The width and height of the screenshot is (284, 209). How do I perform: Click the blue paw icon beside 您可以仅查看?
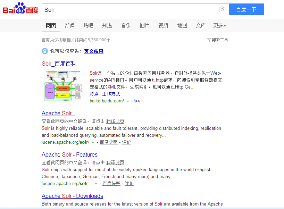pyautogui.click(x=45, y=51)
